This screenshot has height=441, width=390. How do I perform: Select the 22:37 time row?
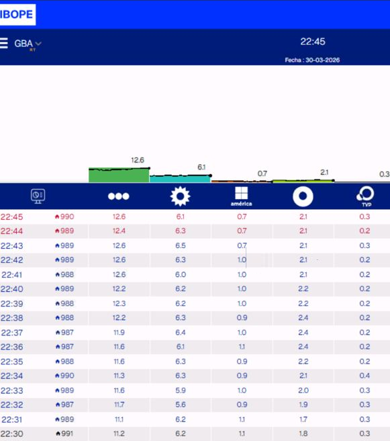pyautogui.click(x=195, y=333)
